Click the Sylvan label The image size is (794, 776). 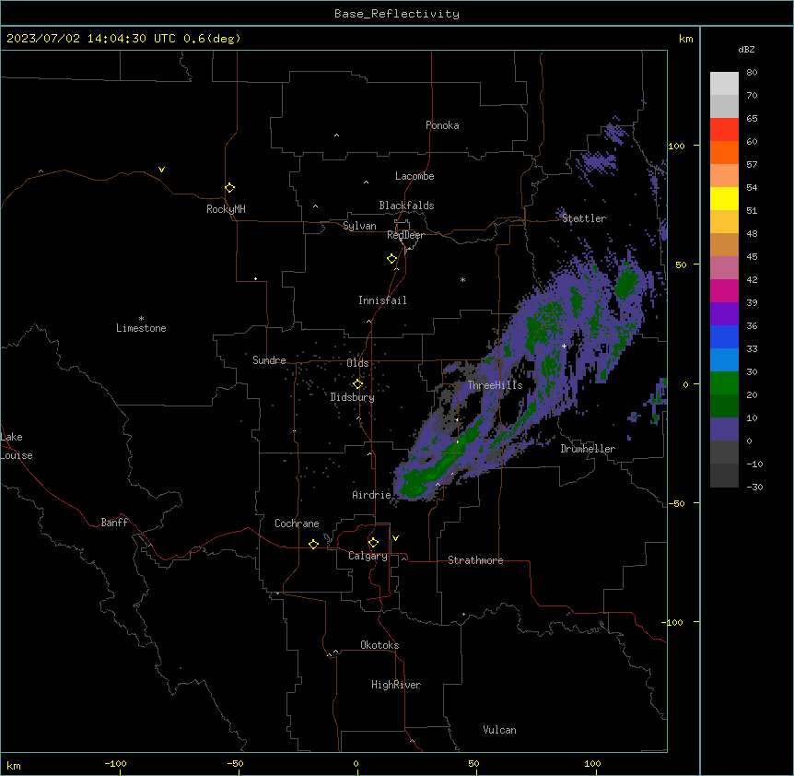(359, 226)
